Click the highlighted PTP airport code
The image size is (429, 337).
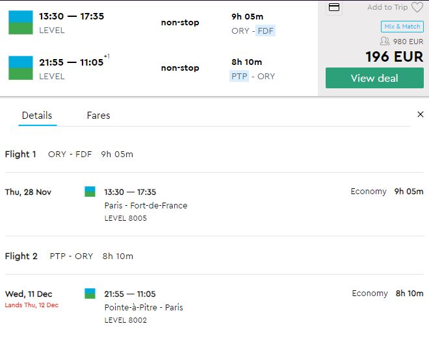[239, 76]
